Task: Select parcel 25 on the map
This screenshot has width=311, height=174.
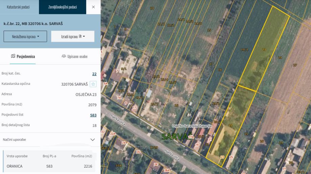Action: coord(246,134)
